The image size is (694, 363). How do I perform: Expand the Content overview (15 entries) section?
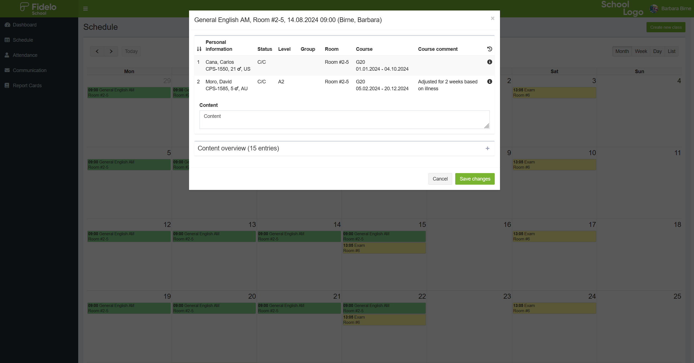click(x=238, y=149)
